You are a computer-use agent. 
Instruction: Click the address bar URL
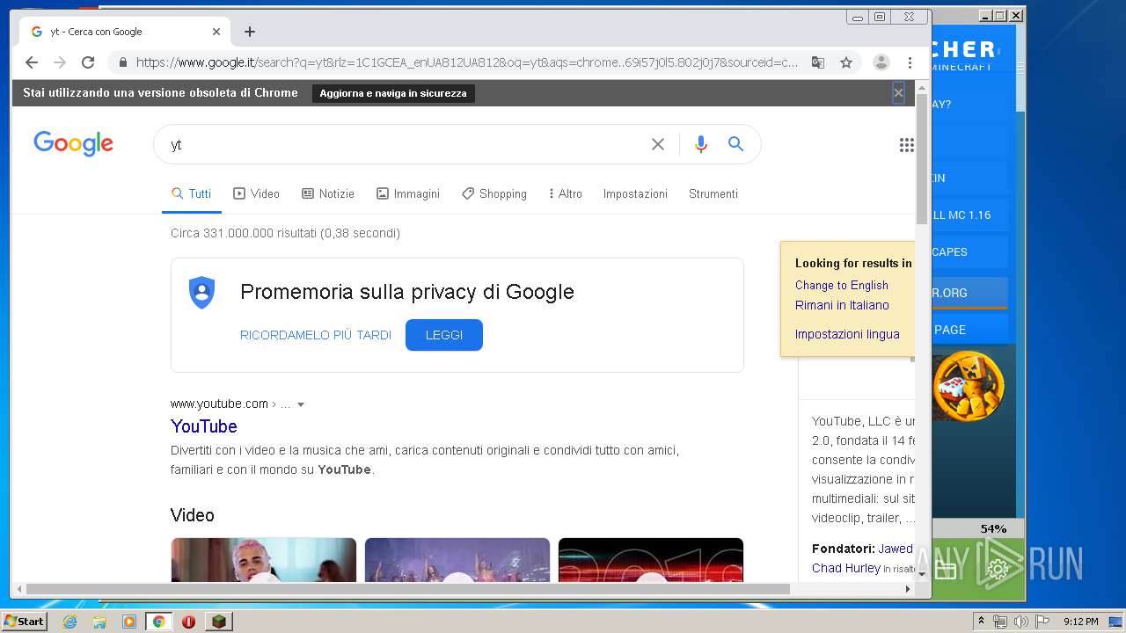point(466,62)
